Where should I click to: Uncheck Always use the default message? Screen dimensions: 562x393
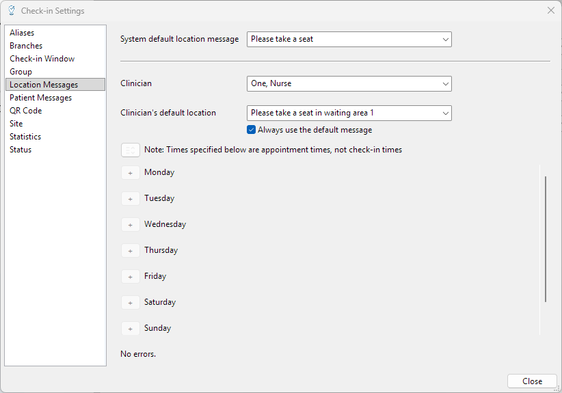[252, 130]
